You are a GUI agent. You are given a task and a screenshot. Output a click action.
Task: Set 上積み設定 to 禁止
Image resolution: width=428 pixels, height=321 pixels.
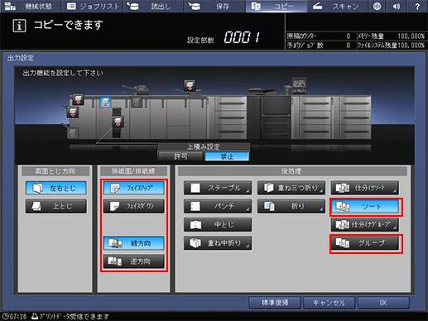click(227, 156)
